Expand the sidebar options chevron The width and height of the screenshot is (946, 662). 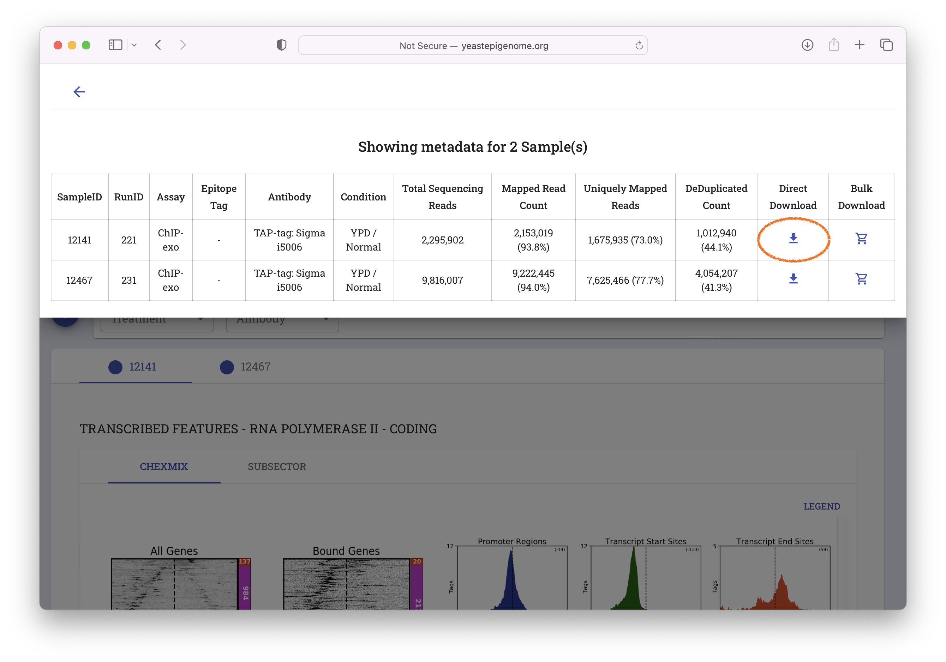(134, 45)
